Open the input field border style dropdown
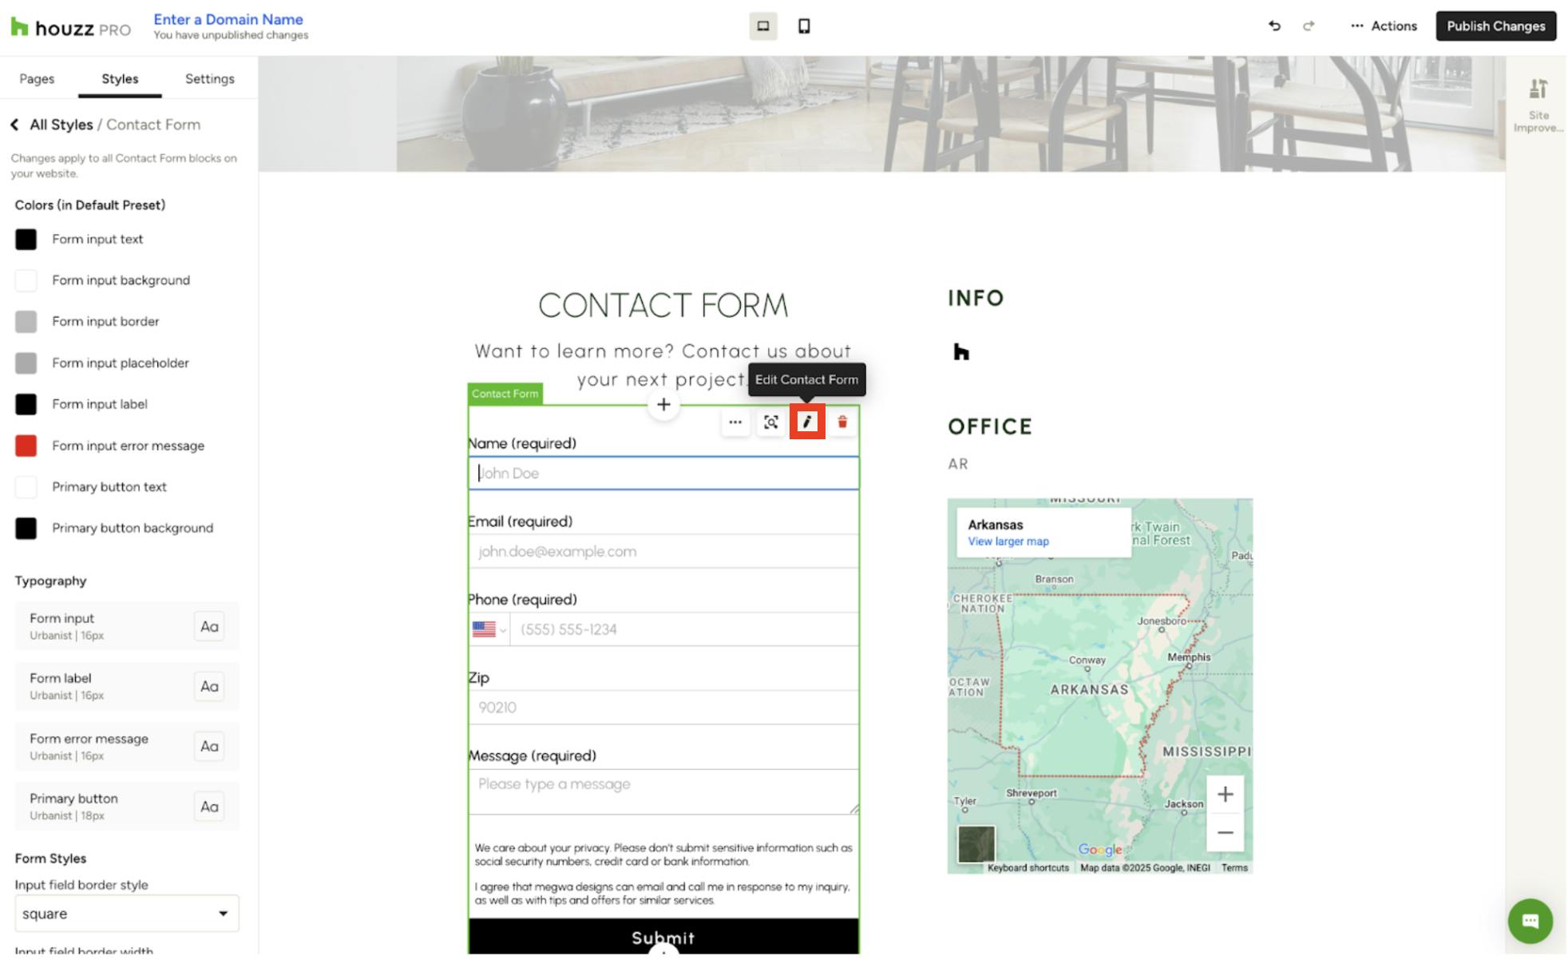The height and width of the screenshot is (960, 1568). 126,913
